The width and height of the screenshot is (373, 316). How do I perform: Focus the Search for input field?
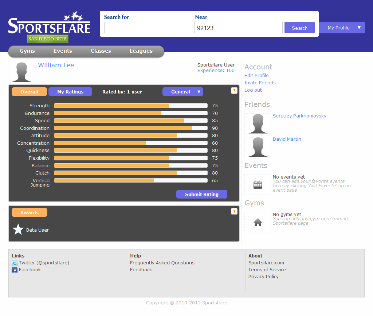tap(148, 28)
